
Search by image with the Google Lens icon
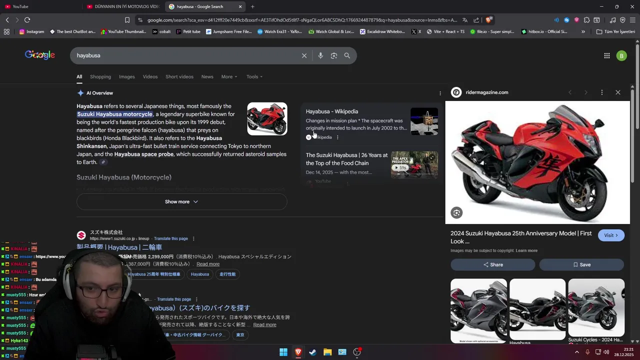coord(334,55)
